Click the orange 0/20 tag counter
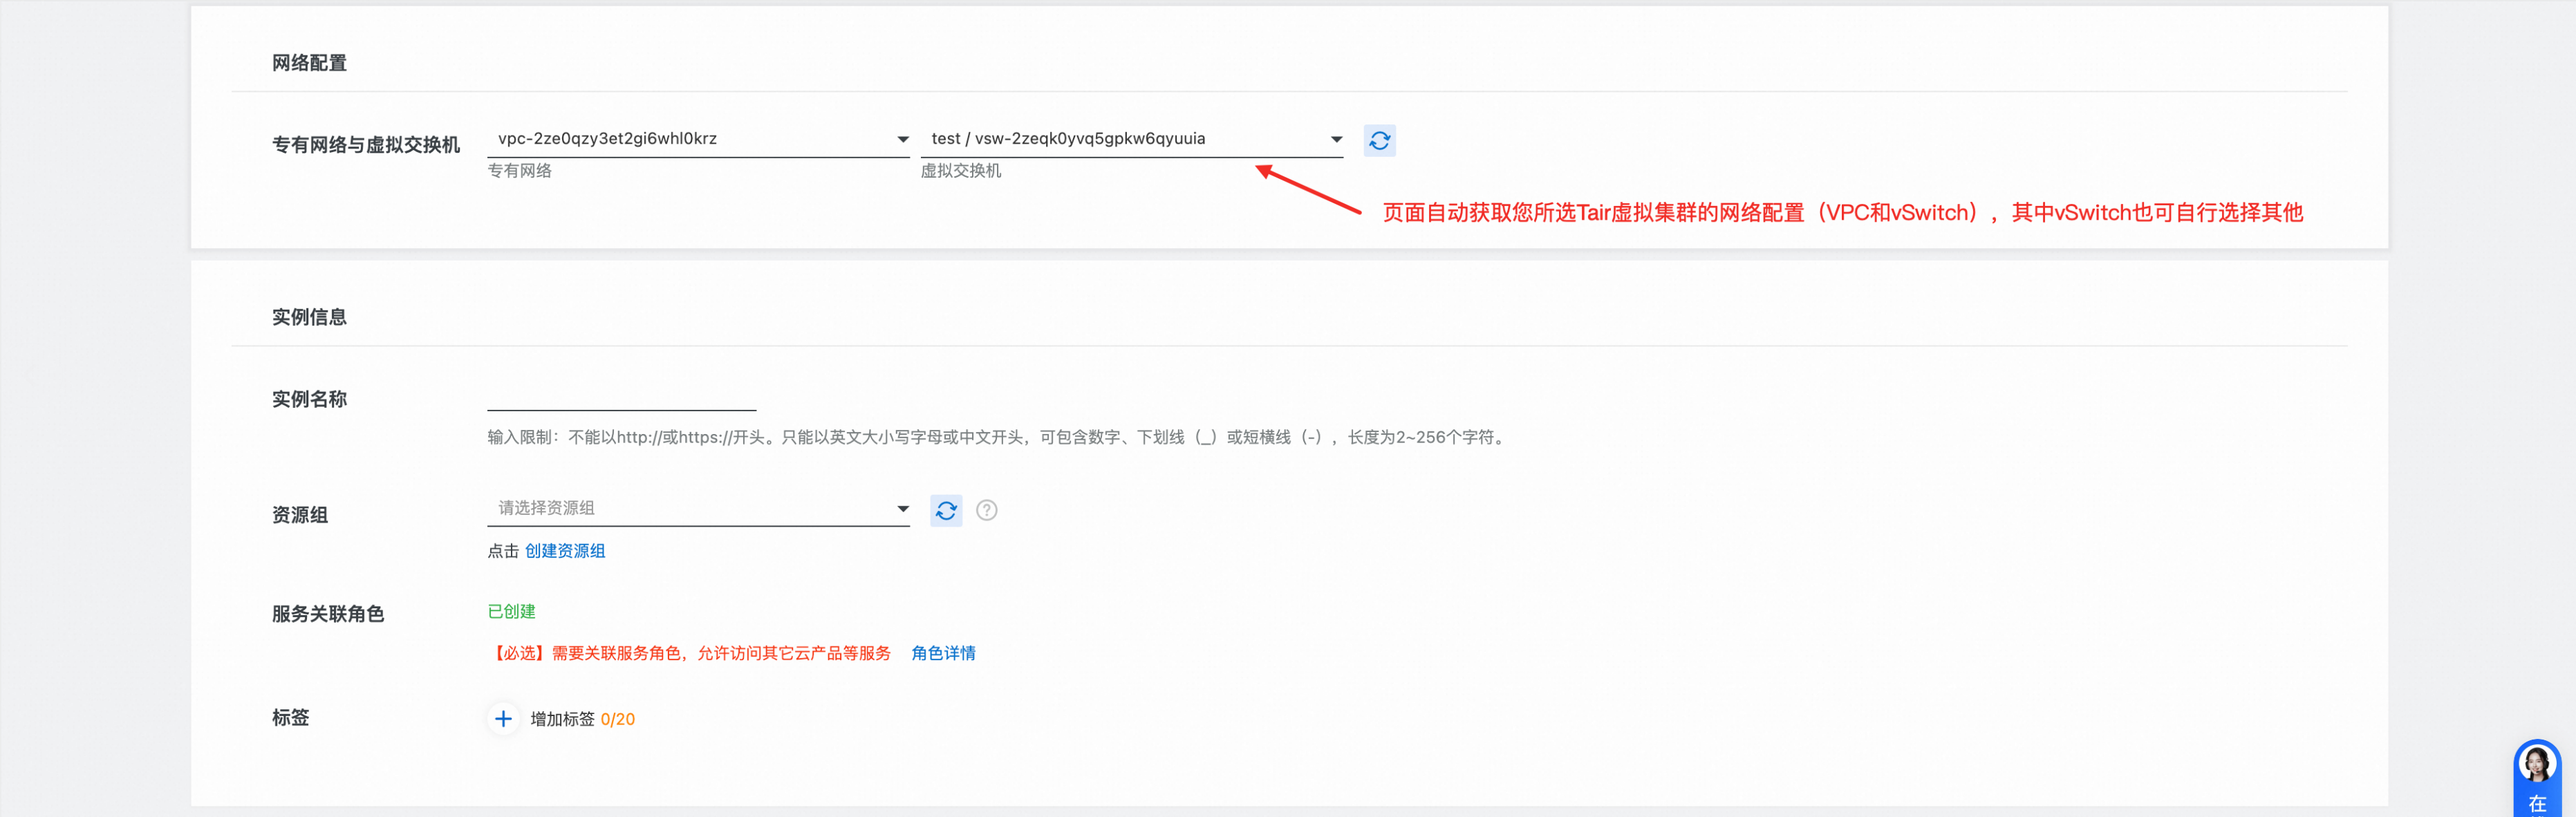Viewport: 2576px width, 817px height. (x=617, y=719)
